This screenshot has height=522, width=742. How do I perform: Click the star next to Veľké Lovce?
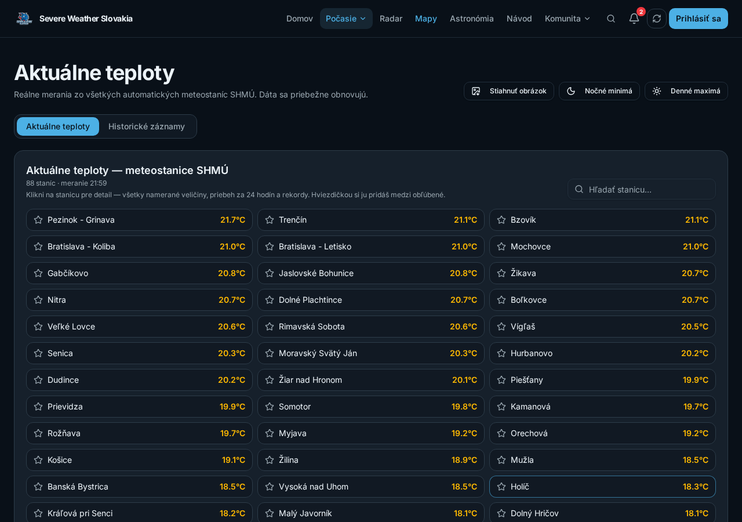(38, 327)
